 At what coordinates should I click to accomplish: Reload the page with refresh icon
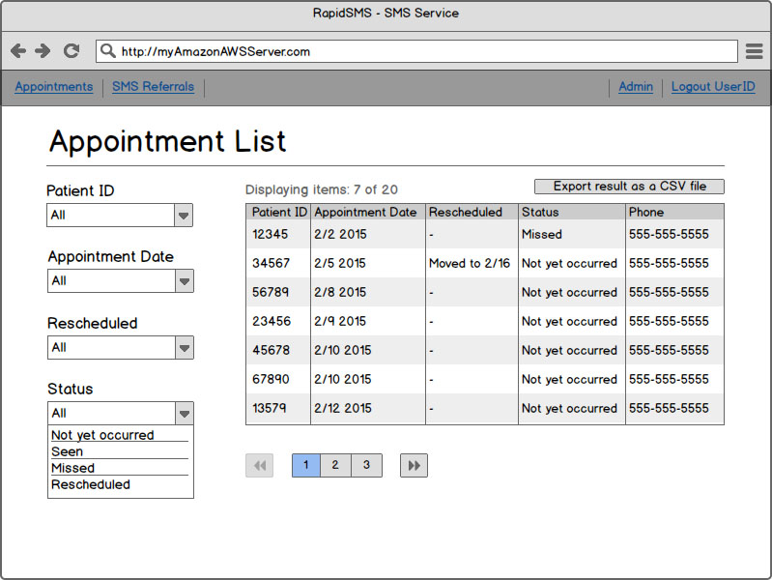tap(71, 51)
